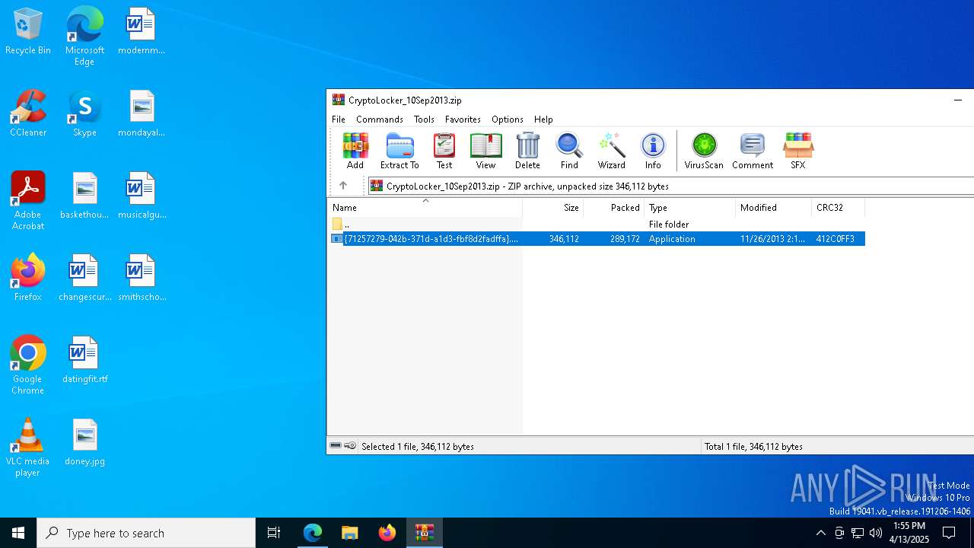Open File Explorer from taskbar

349,533
